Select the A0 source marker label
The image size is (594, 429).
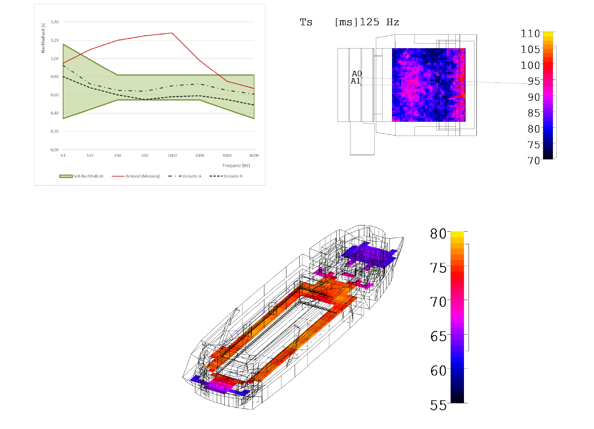[357, 74]
